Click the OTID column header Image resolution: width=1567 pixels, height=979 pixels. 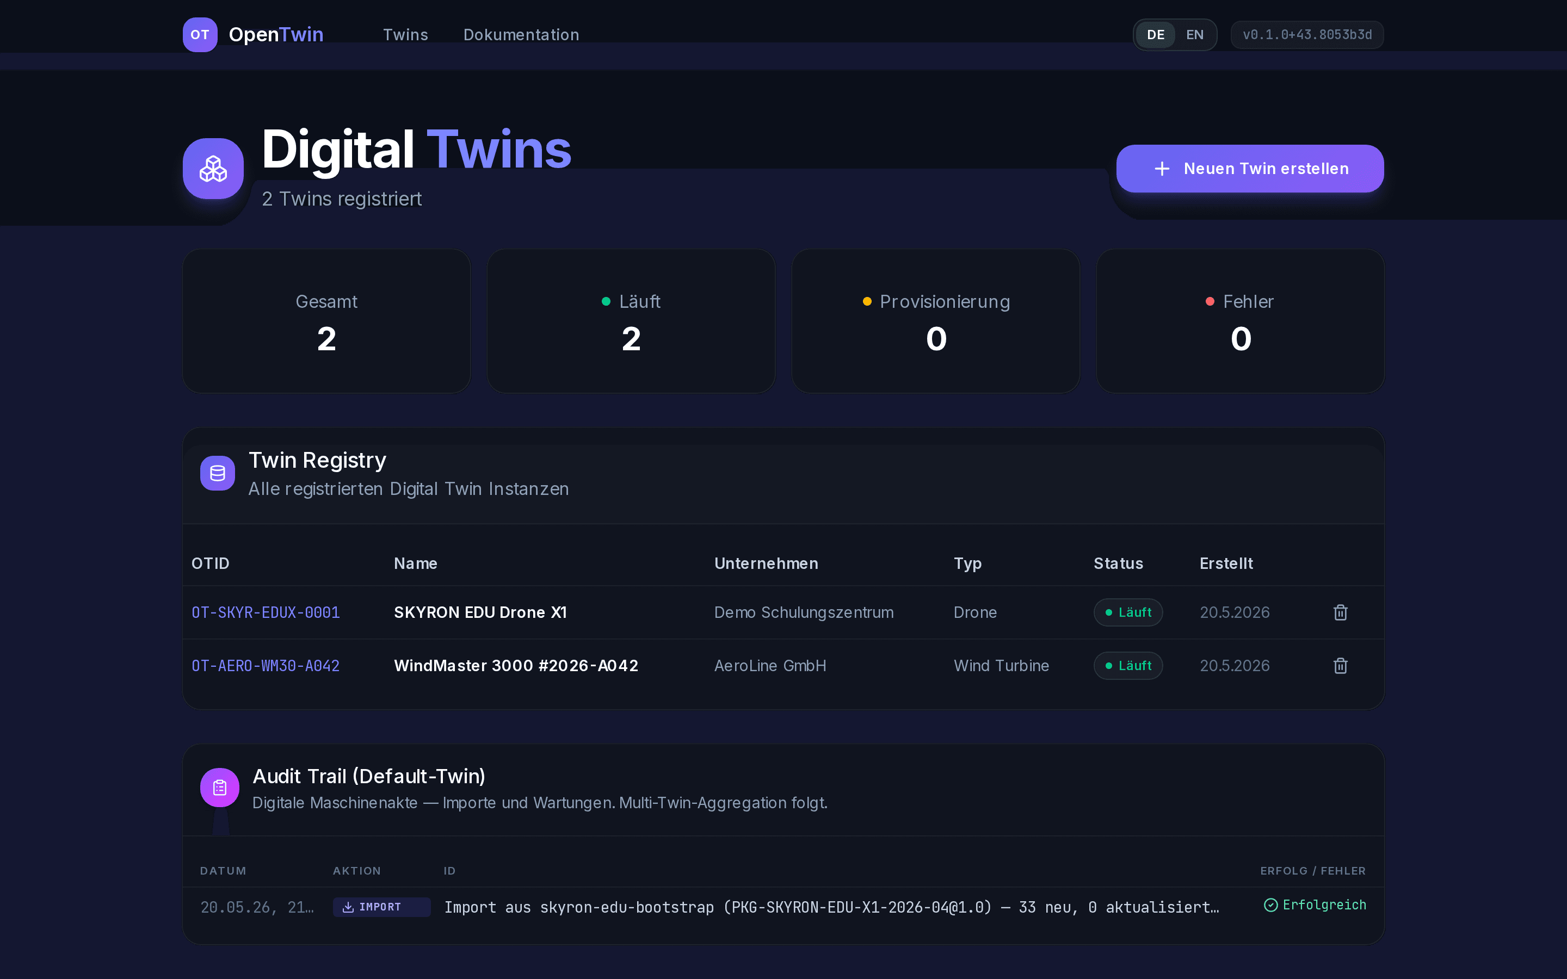pos(211,563)
